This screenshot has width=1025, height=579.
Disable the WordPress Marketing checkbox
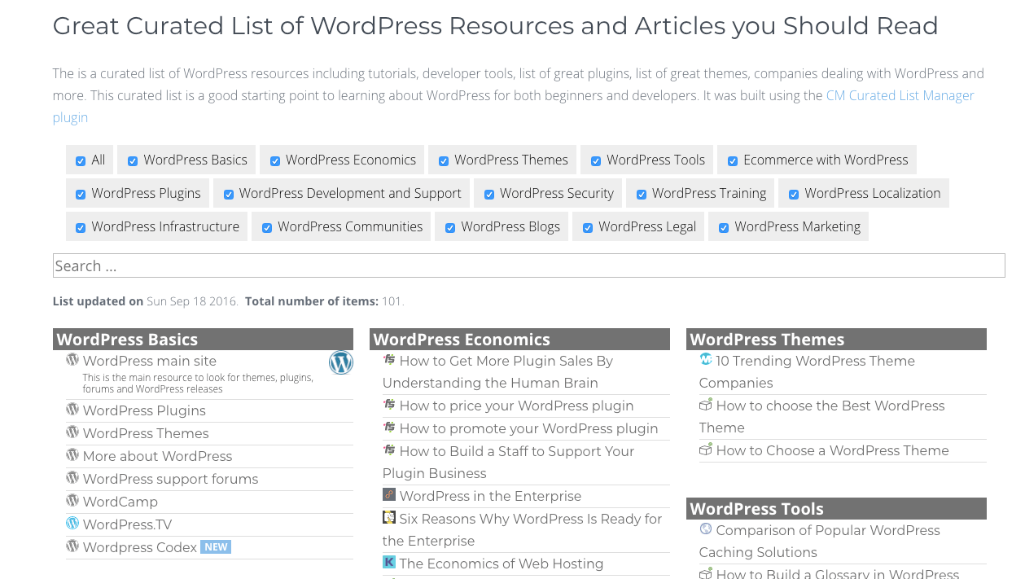pyautogui.click(x=723, y=226)
